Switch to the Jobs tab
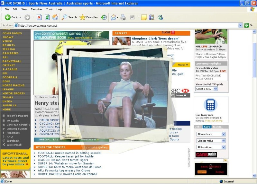The width and height of the screenshot is (257, 184). [198, 127]
